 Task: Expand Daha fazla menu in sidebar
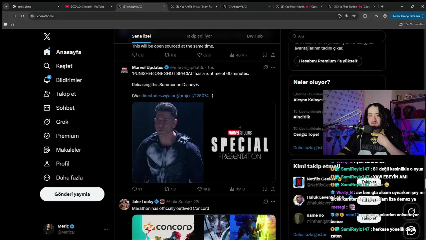[63, 178]
